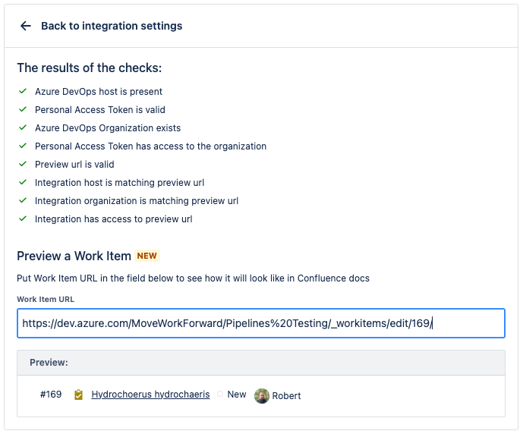Click checkmark beside Azure DevOps Organization exists
This screenshot has height=434, width=523.
[x=23, y=127]
